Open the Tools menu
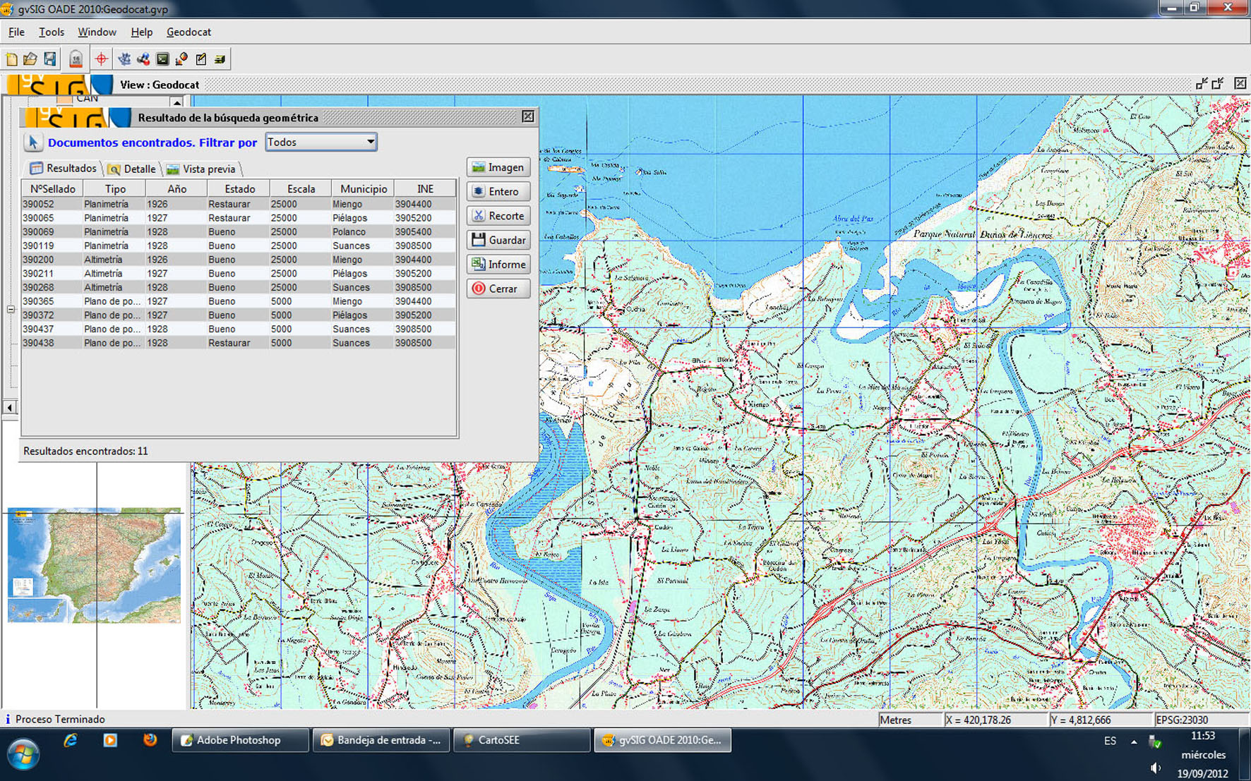This screenshot has width=1251, height=781. pyautogui.click(x=52, y=32)
